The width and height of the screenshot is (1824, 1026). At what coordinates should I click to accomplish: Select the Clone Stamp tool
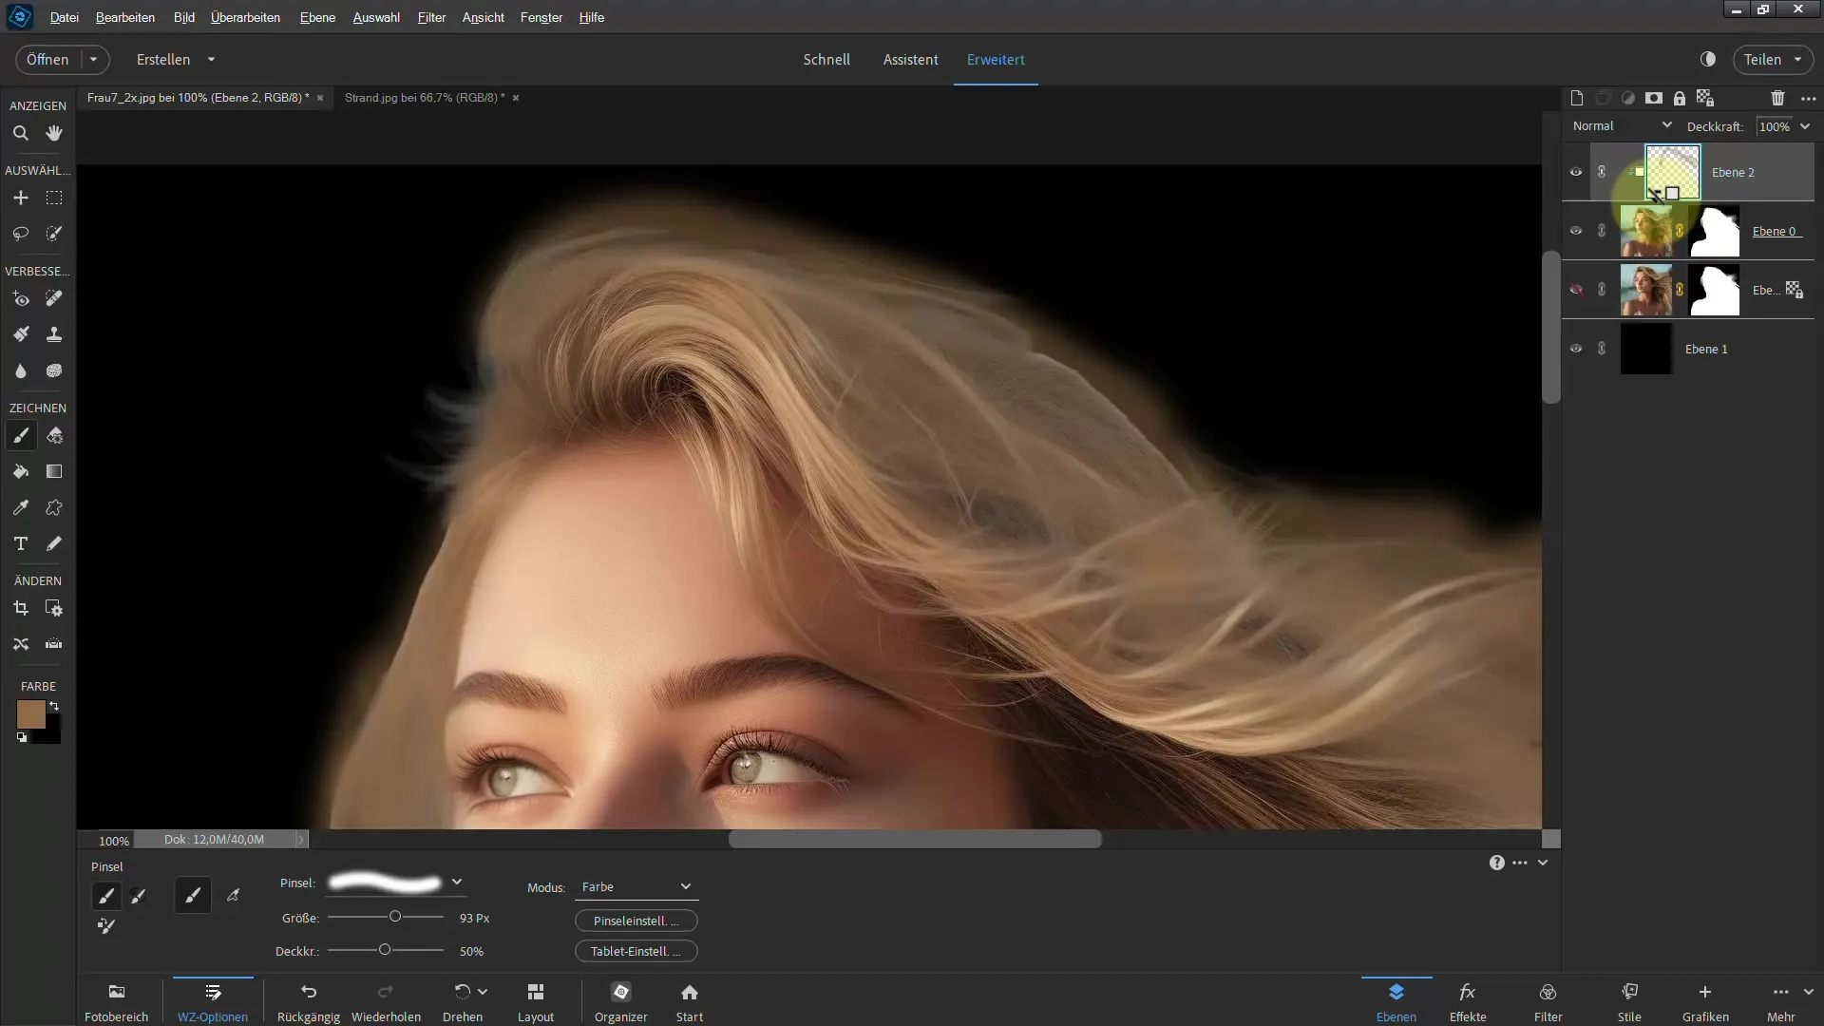[54, 334]
